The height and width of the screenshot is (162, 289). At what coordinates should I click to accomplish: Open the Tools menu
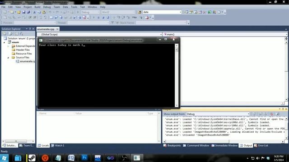pos(74,7)
